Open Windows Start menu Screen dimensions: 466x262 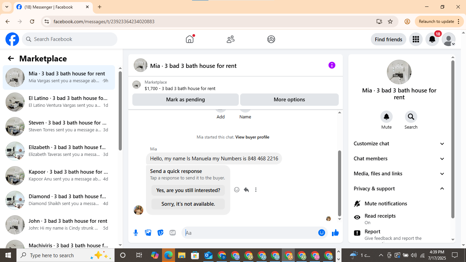8,255
